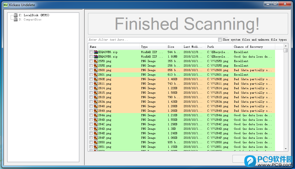Image resolution: width=295 pixels, height=169 pixels.
Task: Click the Kickass Undelete KU title icon
Action: point(6,5)
